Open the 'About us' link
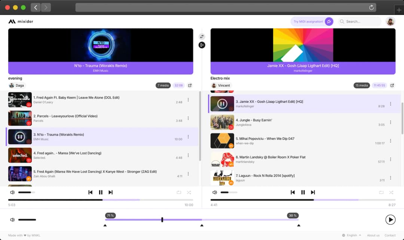This screenshot has height=240, width=404. point(373,235)
